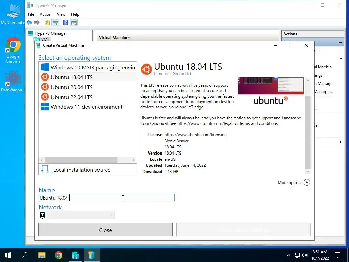This screenshot has height=262, width=349.
Task: Click the description pane vertical scrollbar thumb
Action: click(x=308, y=132)
